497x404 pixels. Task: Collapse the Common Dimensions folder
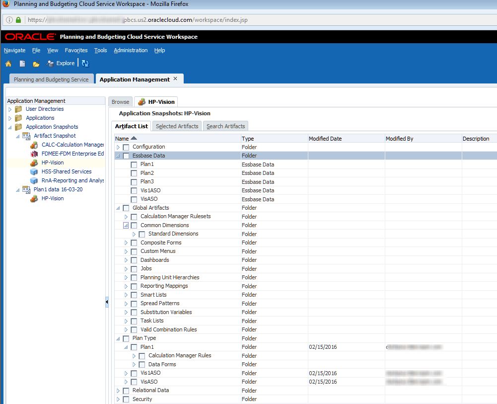click(126, 226)
